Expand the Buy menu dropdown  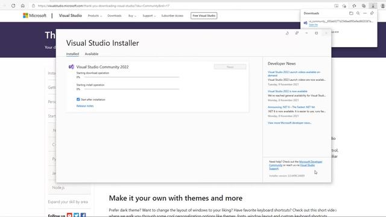[x=132, y=16]
